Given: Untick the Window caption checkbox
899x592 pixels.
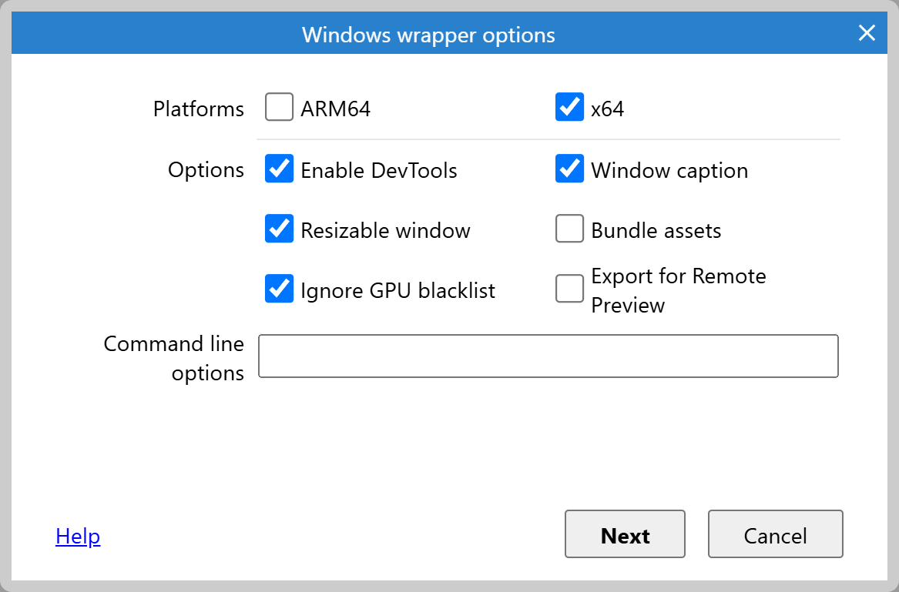Looking at the screenshot, I should pyautogui.click(x=569, y=169).
